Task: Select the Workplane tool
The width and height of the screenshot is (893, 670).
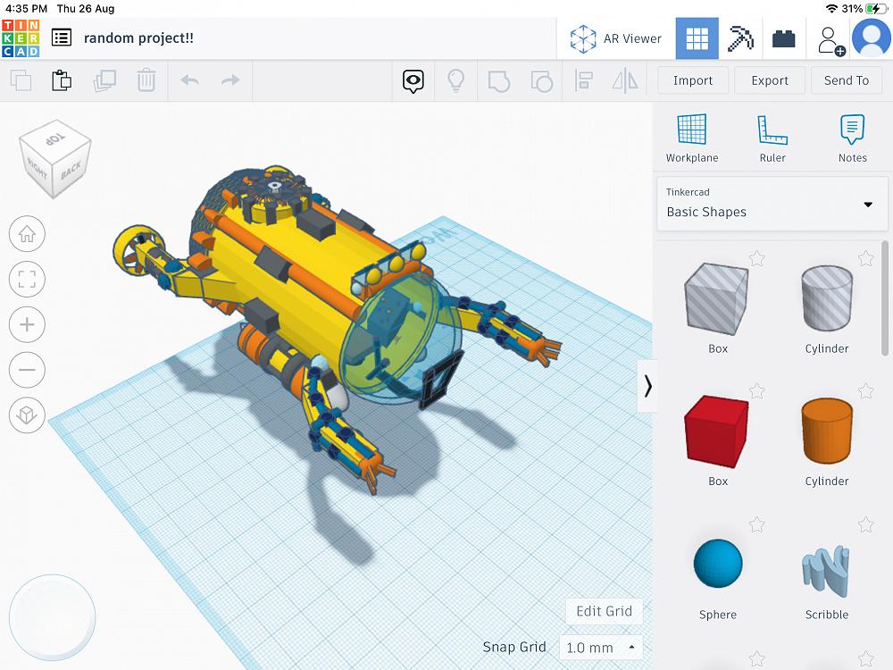Action: coord(691,138)
